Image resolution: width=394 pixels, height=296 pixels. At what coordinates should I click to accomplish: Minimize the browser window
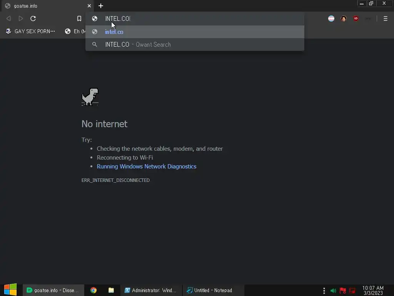(x=362, y=3)
